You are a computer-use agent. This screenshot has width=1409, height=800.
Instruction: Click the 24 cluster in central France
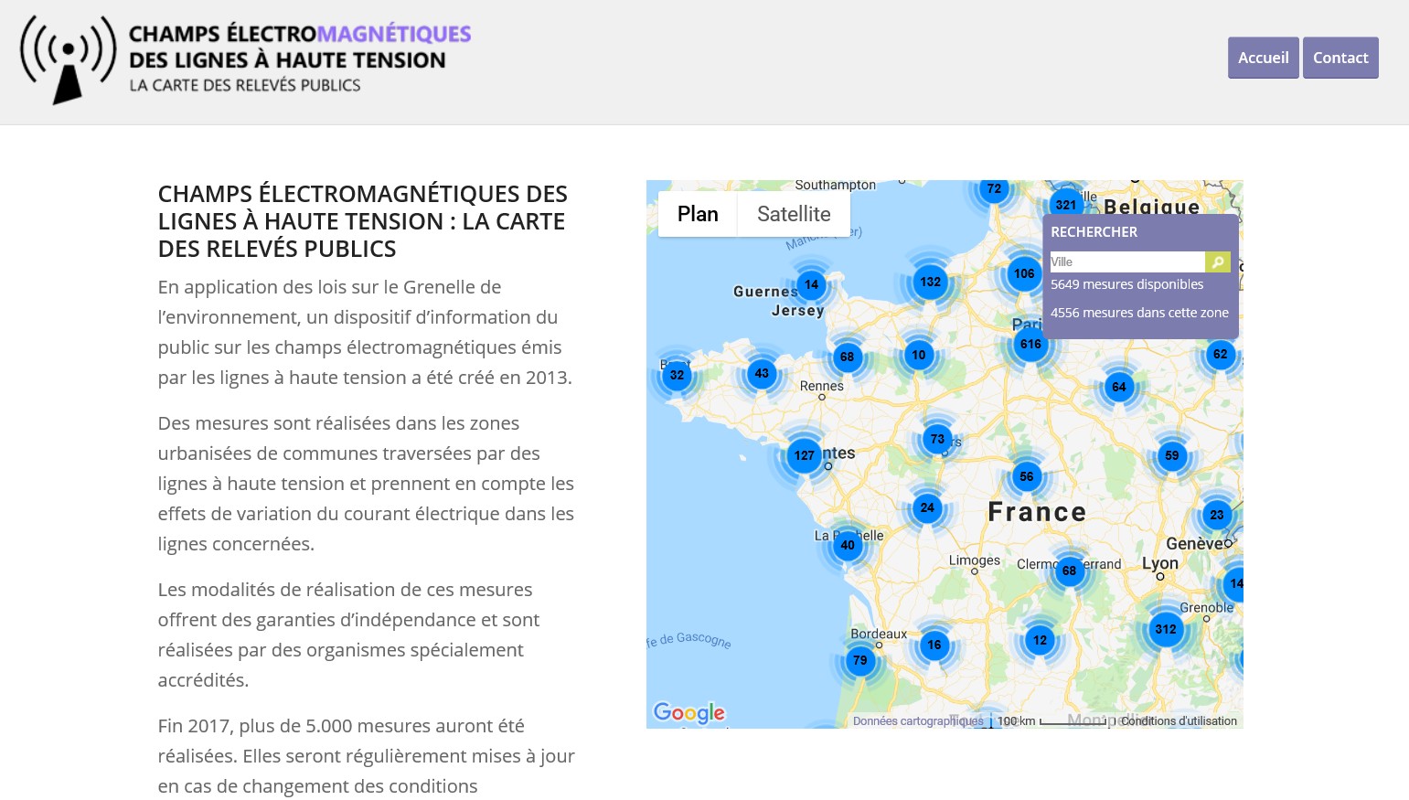pyautogui.click(x=927, y=507)
